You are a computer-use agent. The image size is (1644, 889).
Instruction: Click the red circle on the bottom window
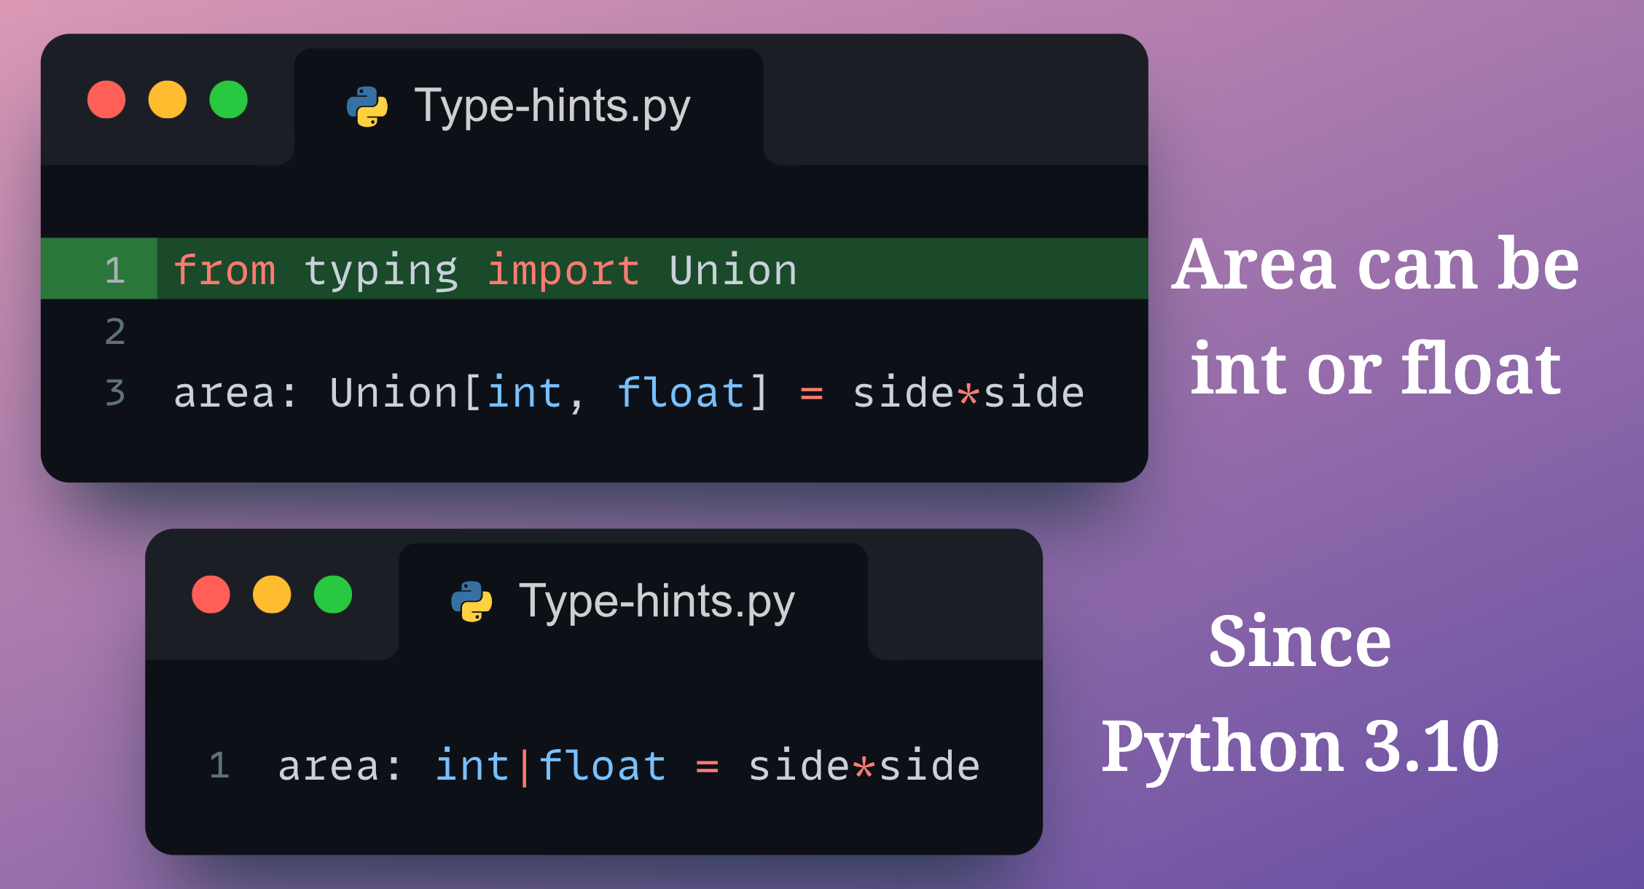click(x=211, y=595)
